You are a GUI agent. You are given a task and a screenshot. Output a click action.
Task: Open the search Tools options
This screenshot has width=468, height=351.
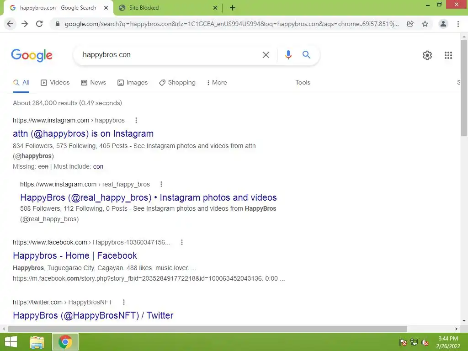tap(303, 82)
